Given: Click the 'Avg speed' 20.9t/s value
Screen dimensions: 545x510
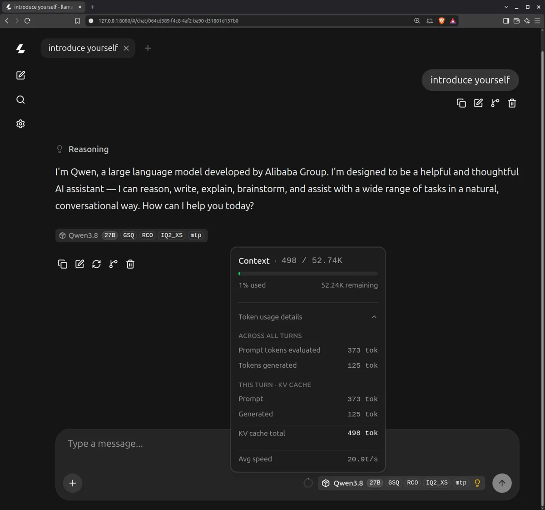Looking at the screenshot, I should pyautogui.click(x=362, y=459).
